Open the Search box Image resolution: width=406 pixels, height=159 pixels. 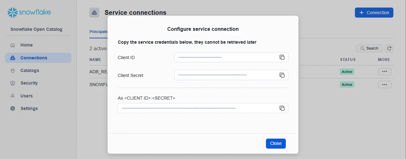pyautogui.click(x=369, y=48)
